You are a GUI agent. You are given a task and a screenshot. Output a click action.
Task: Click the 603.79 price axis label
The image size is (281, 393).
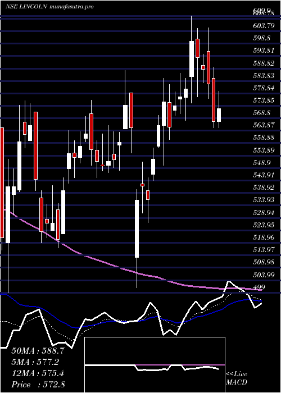(264, 25)
